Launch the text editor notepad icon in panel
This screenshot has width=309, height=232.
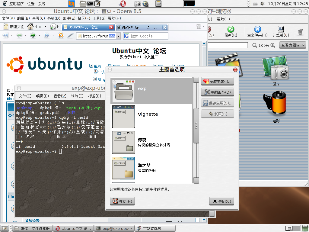(x=97, y=4)
